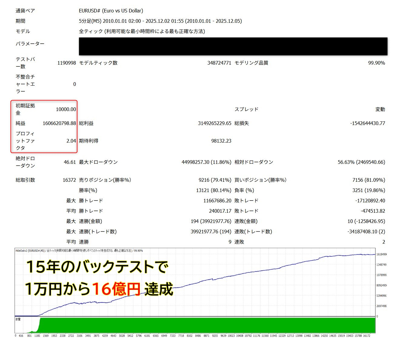Select the initial deposit value 10000.00
Viewport: 401px width, 338px height.
pyautogui.click(x=66, y=109)
